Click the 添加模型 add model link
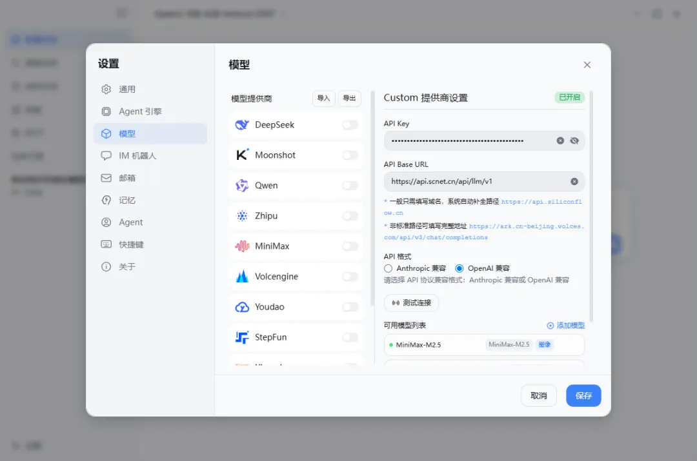This screenshot has width=697, height=461. point(566,326)
